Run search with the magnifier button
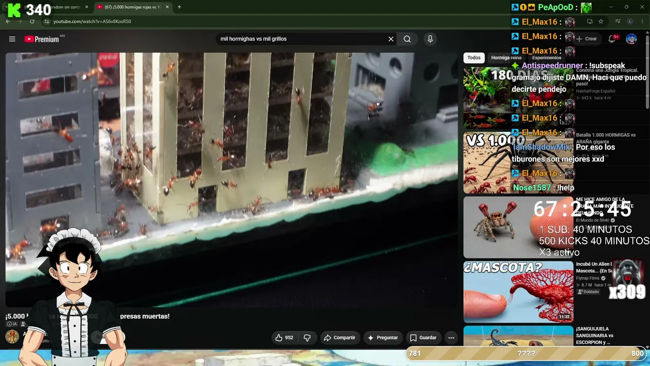The width and height of the screenshot is (650, 366). (x=407, y=39)
